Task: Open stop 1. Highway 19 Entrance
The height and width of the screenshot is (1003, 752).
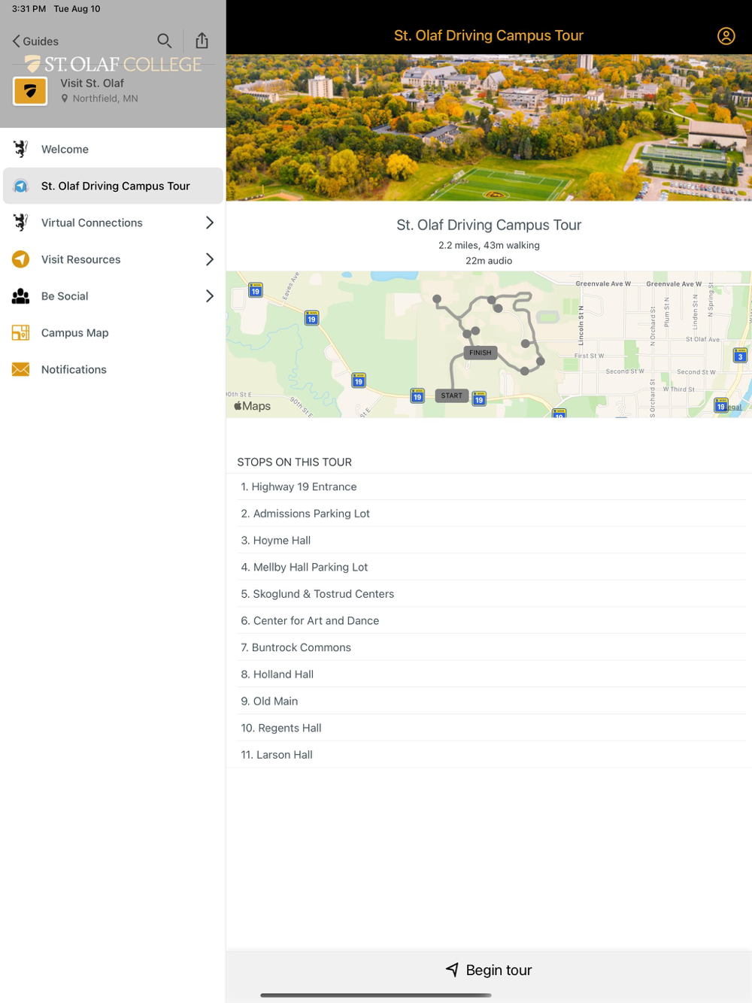Action: (x=489, y=487)
